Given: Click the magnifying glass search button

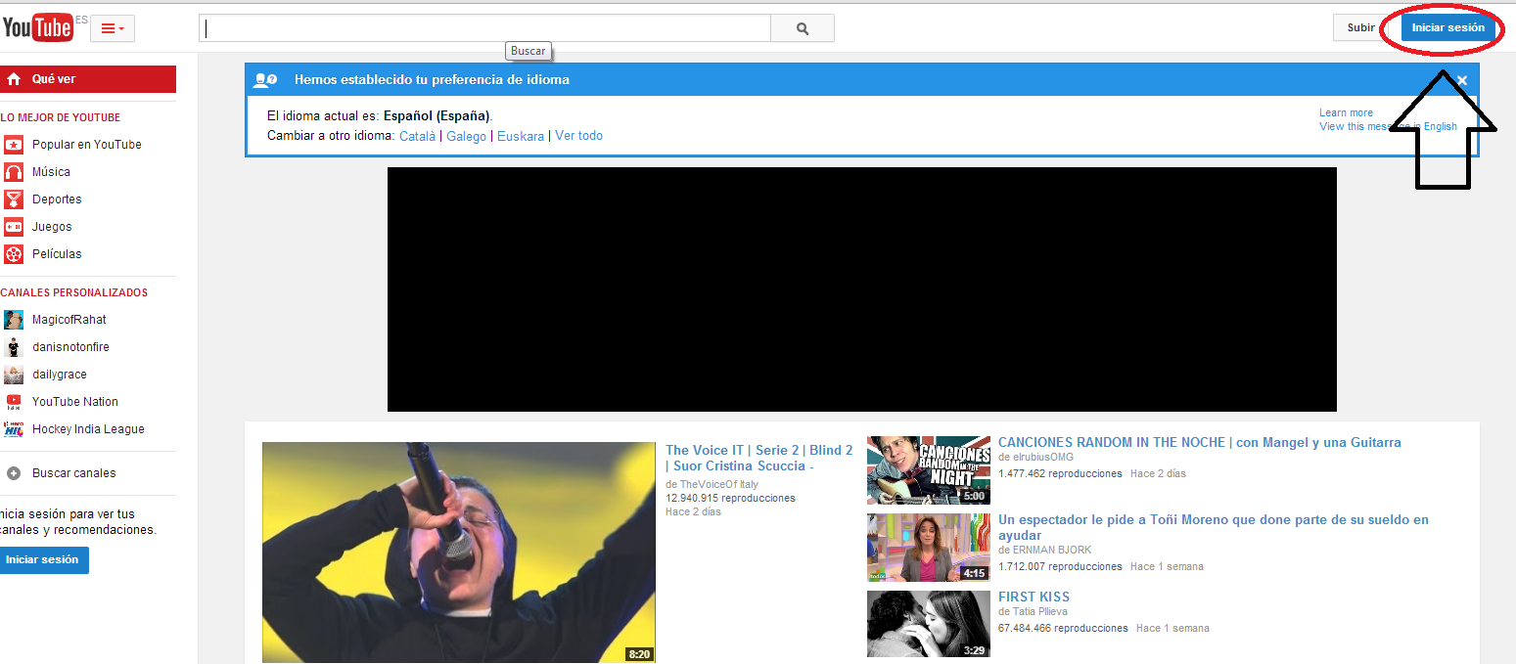Looking at the screenshot, I should pyautogui.click(x=803, y=28).
